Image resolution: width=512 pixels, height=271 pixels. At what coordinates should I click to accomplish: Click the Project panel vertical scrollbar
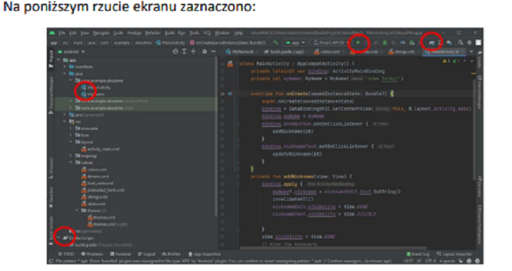(216, 137)
